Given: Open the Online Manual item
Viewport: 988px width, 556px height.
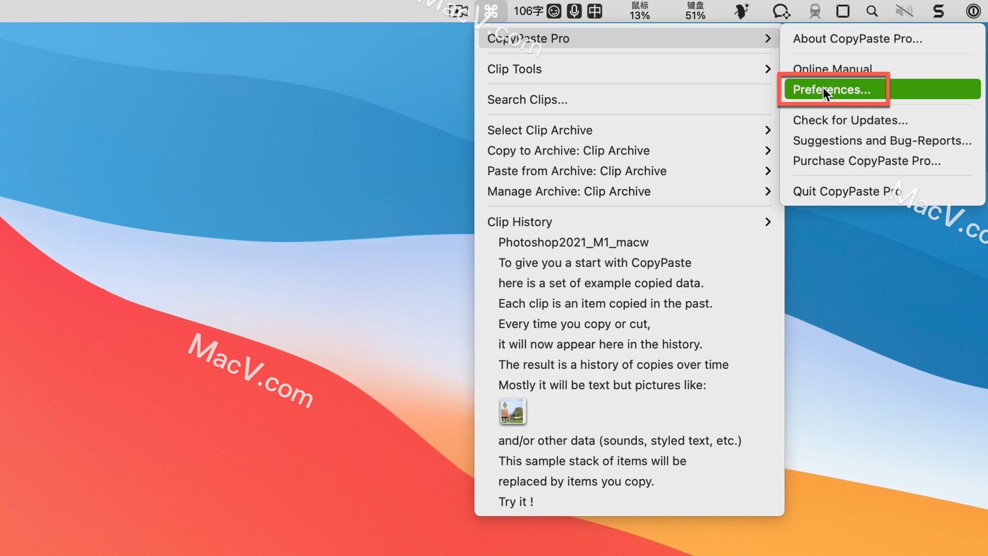Looking at the screenshot, I should tap(883, 69).
